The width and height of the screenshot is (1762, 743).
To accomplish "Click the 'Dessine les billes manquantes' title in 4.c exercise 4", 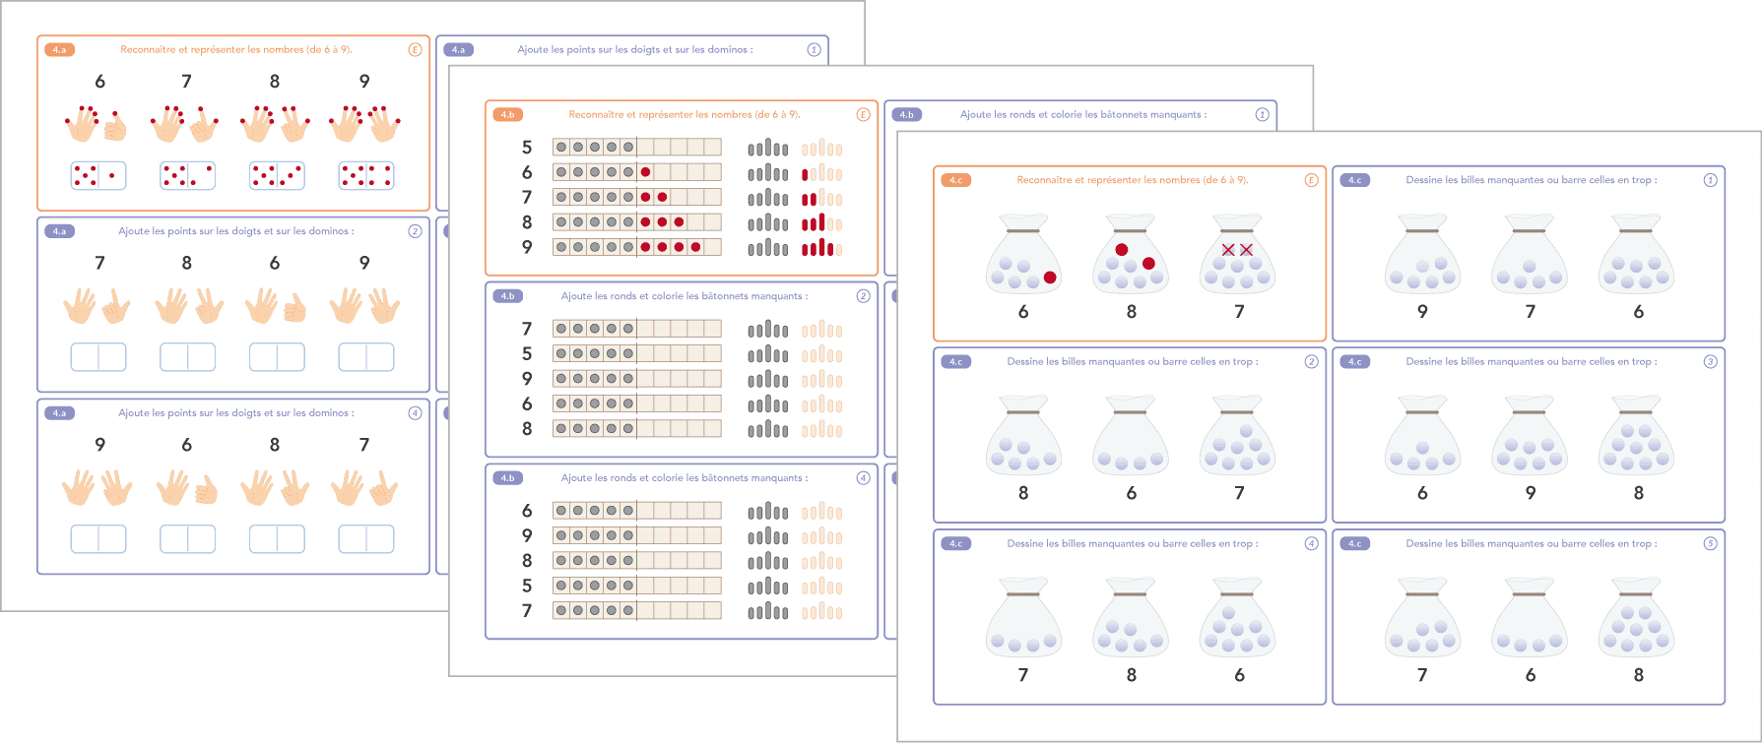I will click(x=1133, y=544).
